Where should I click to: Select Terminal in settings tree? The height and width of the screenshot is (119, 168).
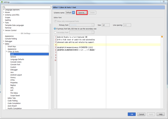pyautogui.click(x=8, y=28)
